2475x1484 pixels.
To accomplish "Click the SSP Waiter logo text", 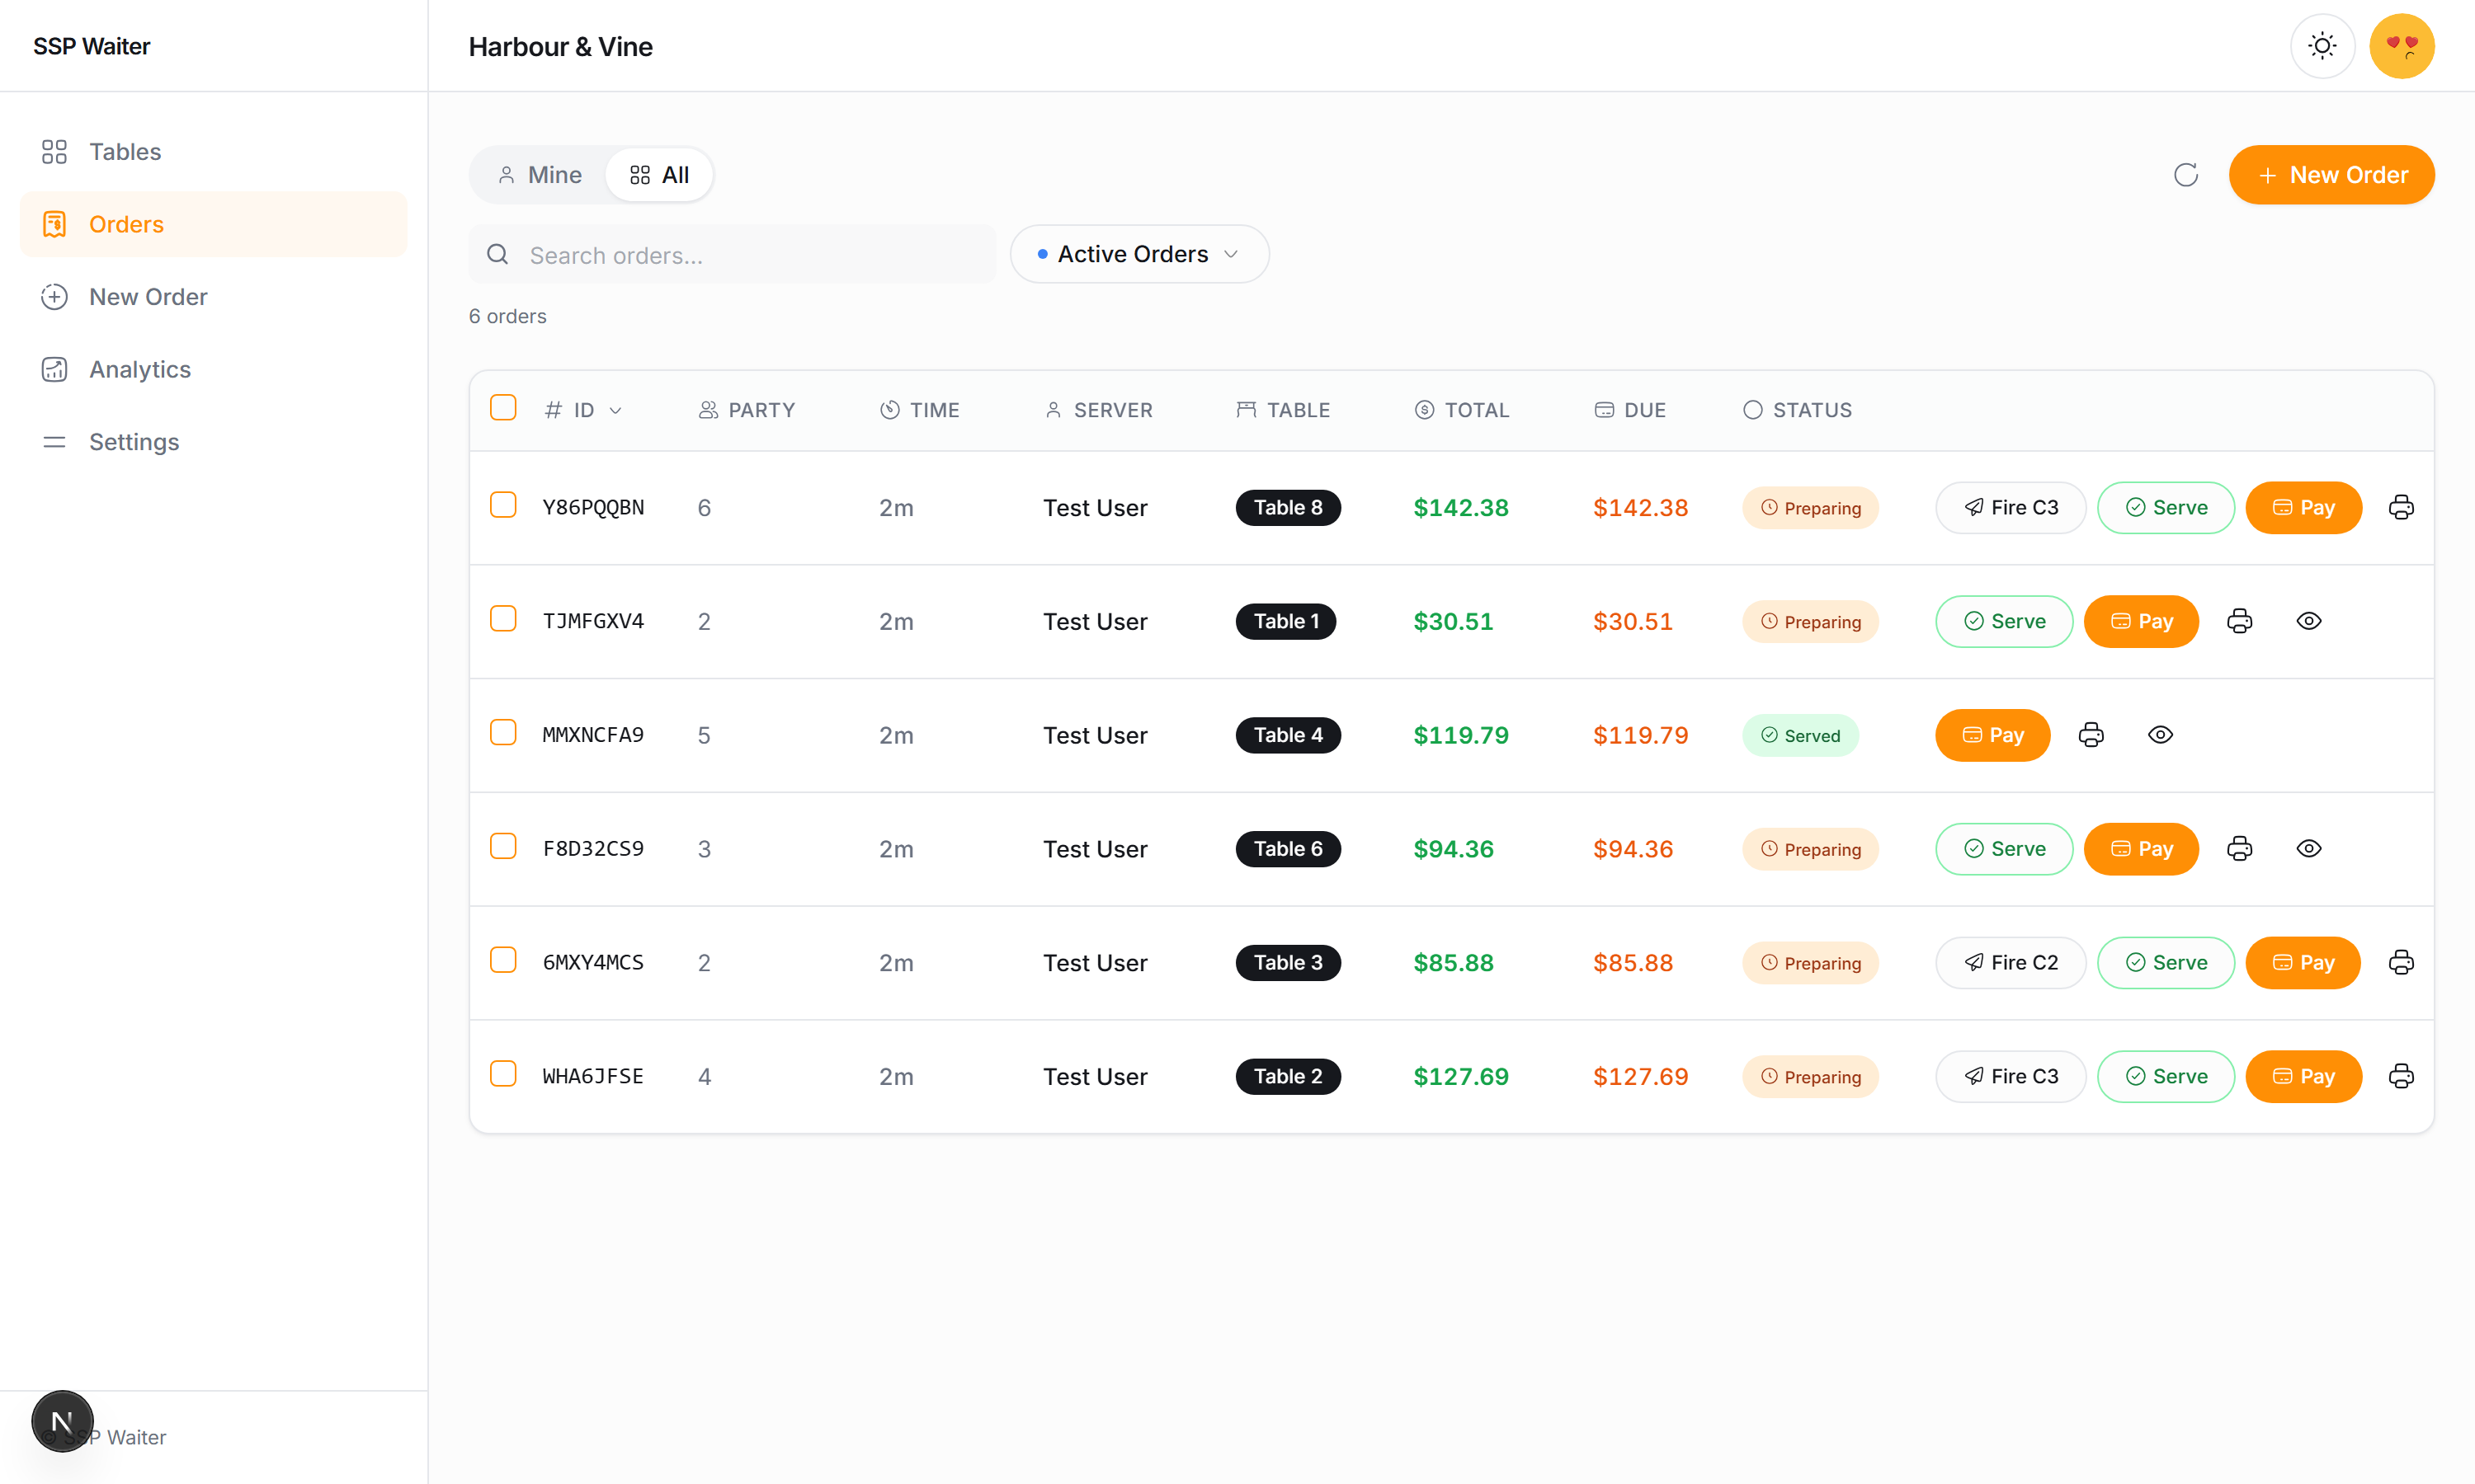I will [x=91, y=46].
